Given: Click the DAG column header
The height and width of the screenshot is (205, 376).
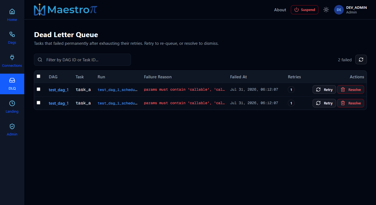Looking at the screenshot, I should (53, 77).
